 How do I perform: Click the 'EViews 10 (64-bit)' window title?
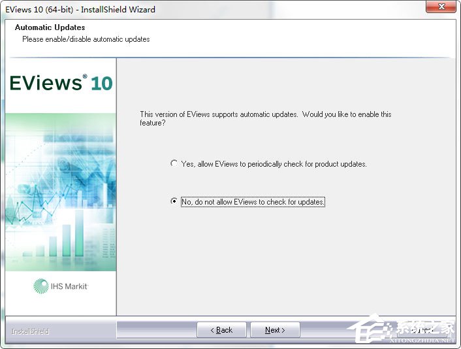tap(80, 9)
